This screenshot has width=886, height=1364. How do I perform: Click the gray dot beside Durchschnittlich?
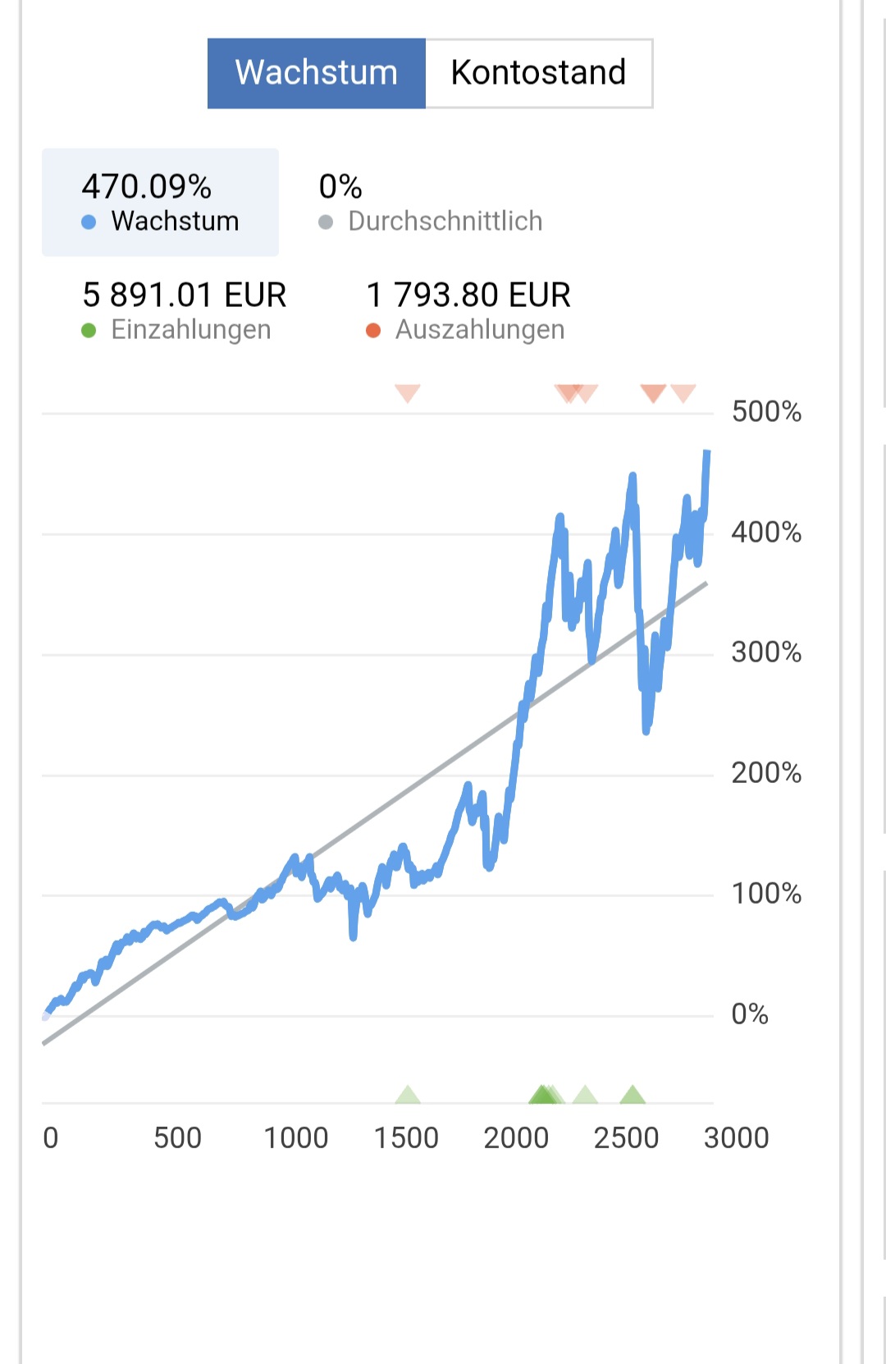326,222
